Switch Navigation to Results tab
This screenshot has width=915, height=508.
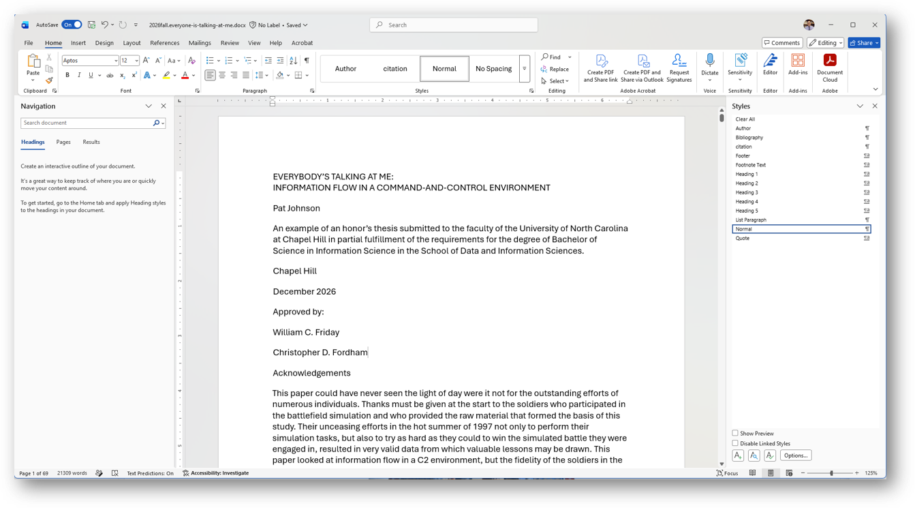click(x=91, y=142)
